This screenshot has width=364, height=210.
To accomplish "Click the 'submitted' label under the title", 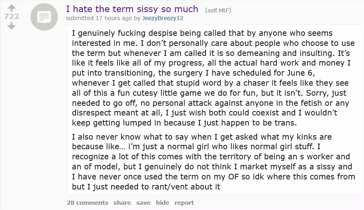I will (80, 18).
